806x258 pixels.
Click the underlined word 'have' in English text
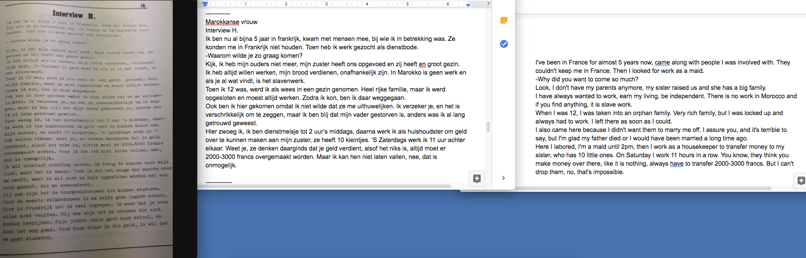pos(677,164)
